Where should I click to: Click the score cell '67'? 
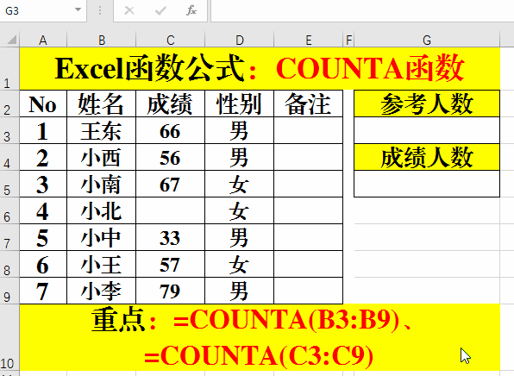click(x=171, y=184)
